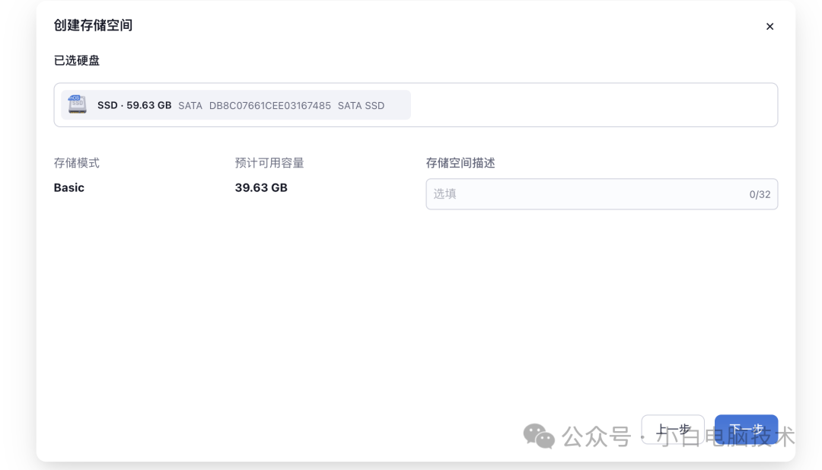Click the 预计可用容量 label
822x470 pixels.
click(269, 162)
